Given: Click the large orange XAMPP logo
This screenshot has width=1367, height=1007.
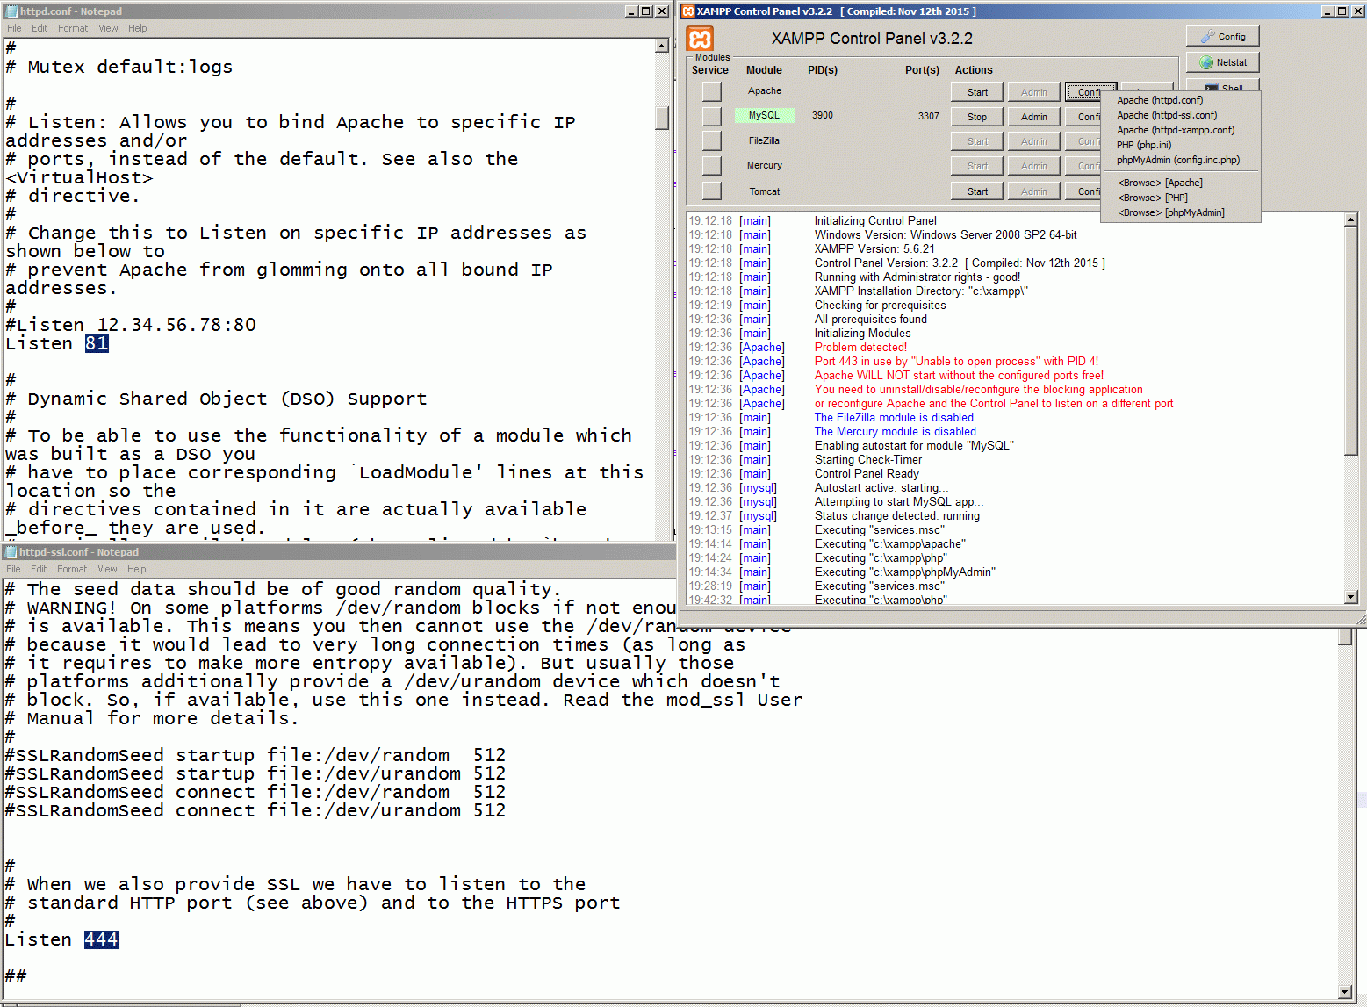Looking at the screenshot, I should pyautogui.click(x=700, y=39).
